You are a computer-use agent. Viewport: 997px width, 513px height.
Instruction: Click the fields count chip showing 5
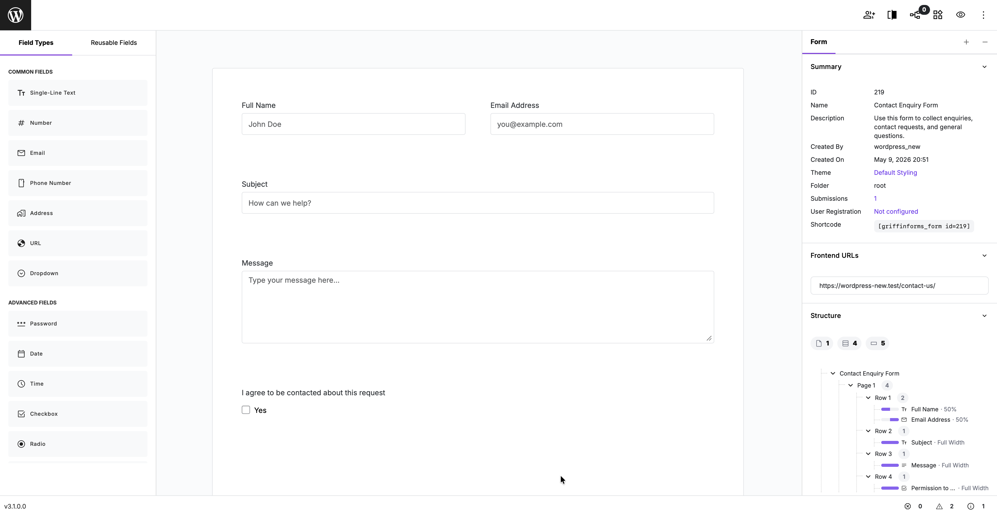[877, 343]
